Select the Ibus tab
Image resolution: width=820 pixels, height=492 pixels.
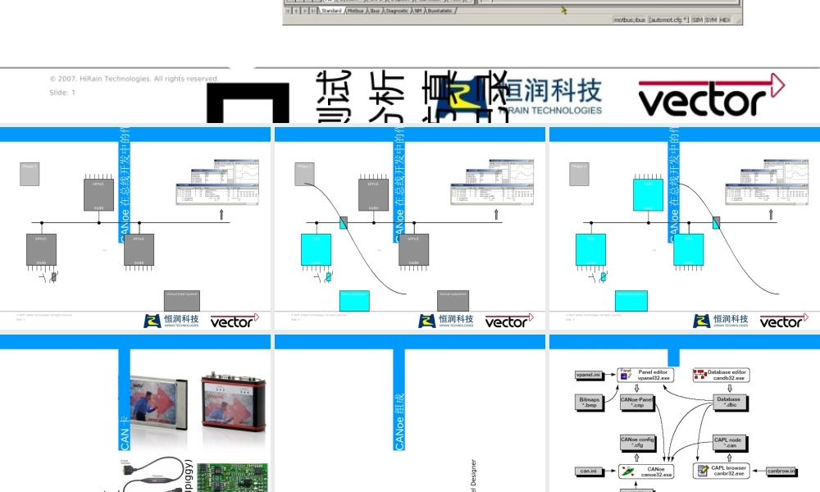375,11
